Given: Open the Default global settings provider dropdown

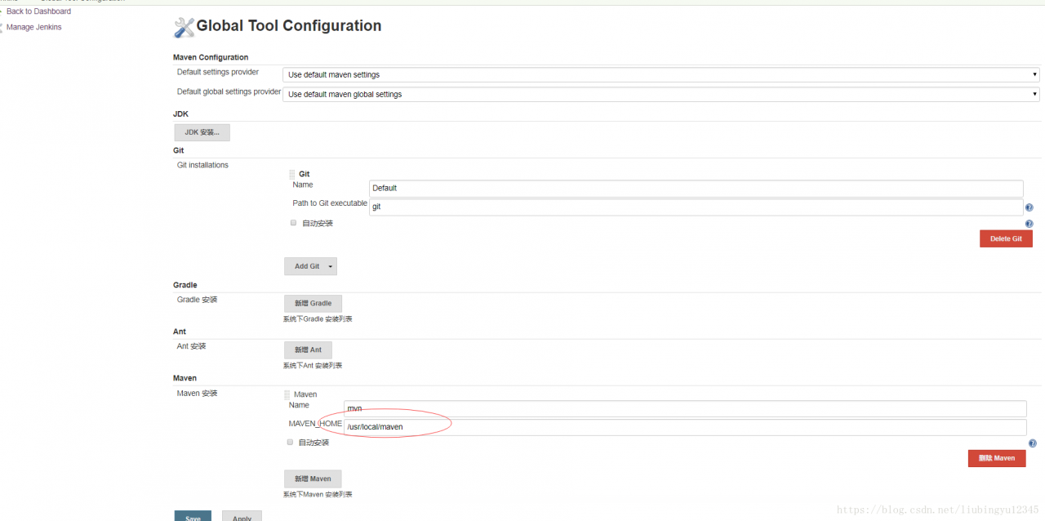Looking at the screenshot, I should pos(660,94).
